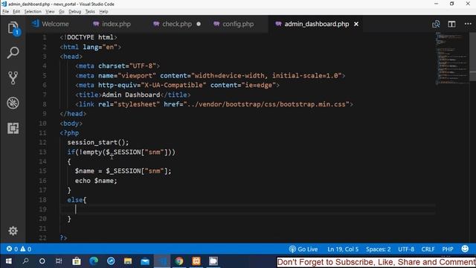Split the editor with the split icon
Screen dimensions: 476x268
(x=451, y=24)
